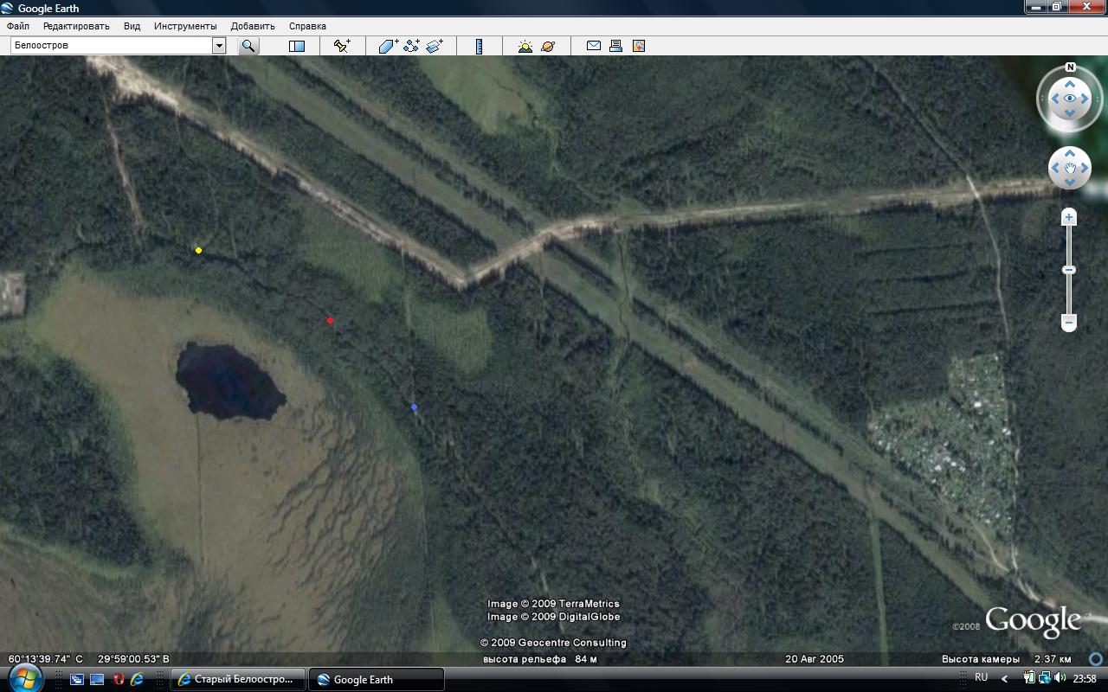Click the email envelope icon
The height and width of the screenshot is (692, 1108).
[x=594, y=46]
